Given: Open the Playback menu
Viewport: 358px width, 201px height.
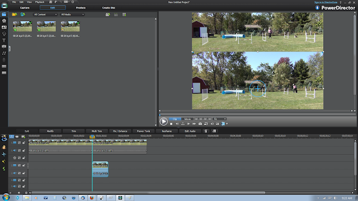Looking at the screenshot, I should (40, 2).
